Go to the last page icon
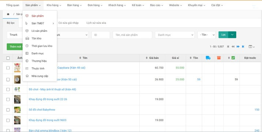Screen dimensions: 262x132 (243, 47)
